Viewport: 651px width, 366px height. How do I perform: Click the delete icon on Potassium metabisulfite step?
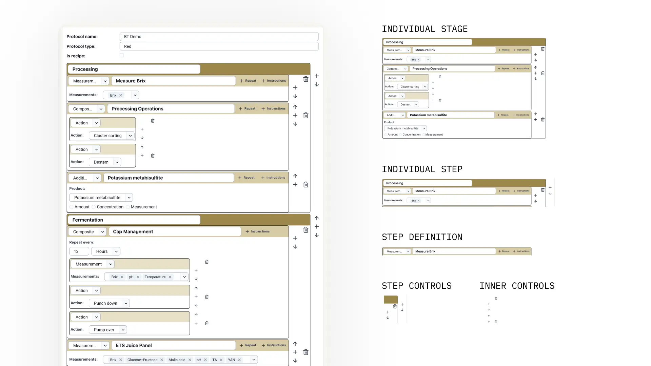click(x=306, y=185)
